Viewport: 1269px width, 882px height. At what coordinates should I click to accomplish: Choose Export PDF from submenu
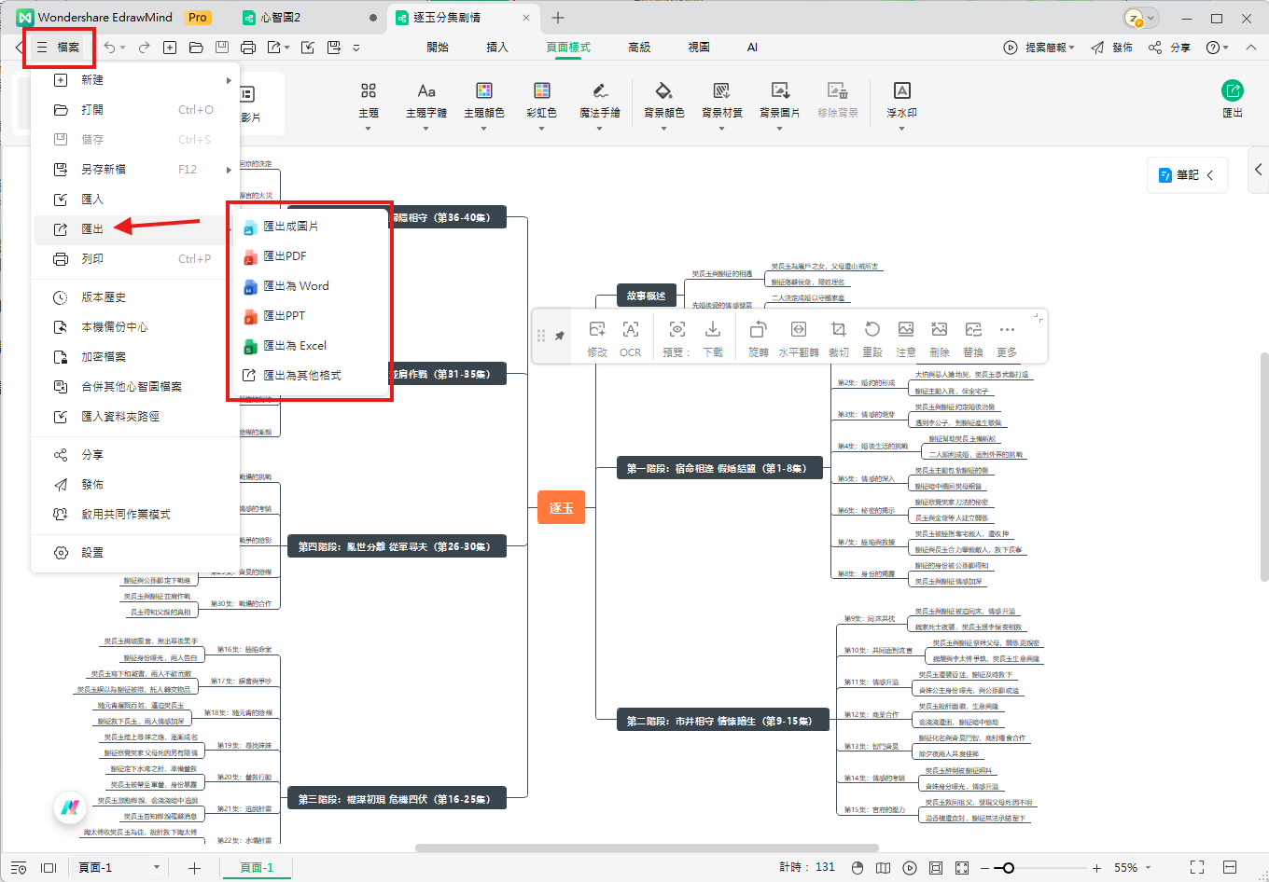(285, 255)
